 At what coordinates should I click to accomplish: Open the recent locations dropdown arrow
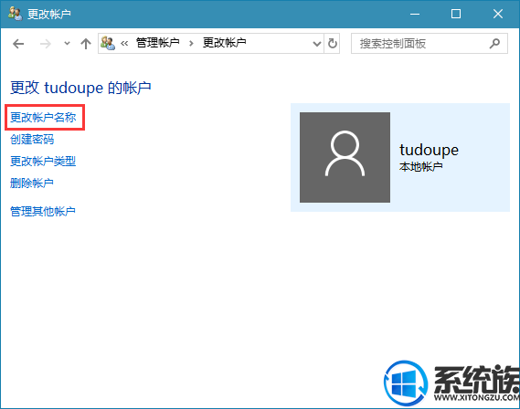point(67,44)
